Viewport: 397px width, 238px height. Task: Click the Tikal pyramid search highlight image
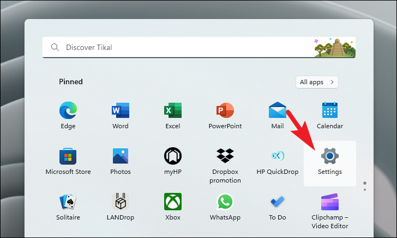tap(335, 47)
